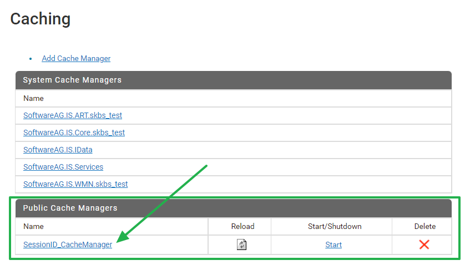Screen dimensions: 470x265
Task: Click the Caching page title
Action: pos(41,19)
